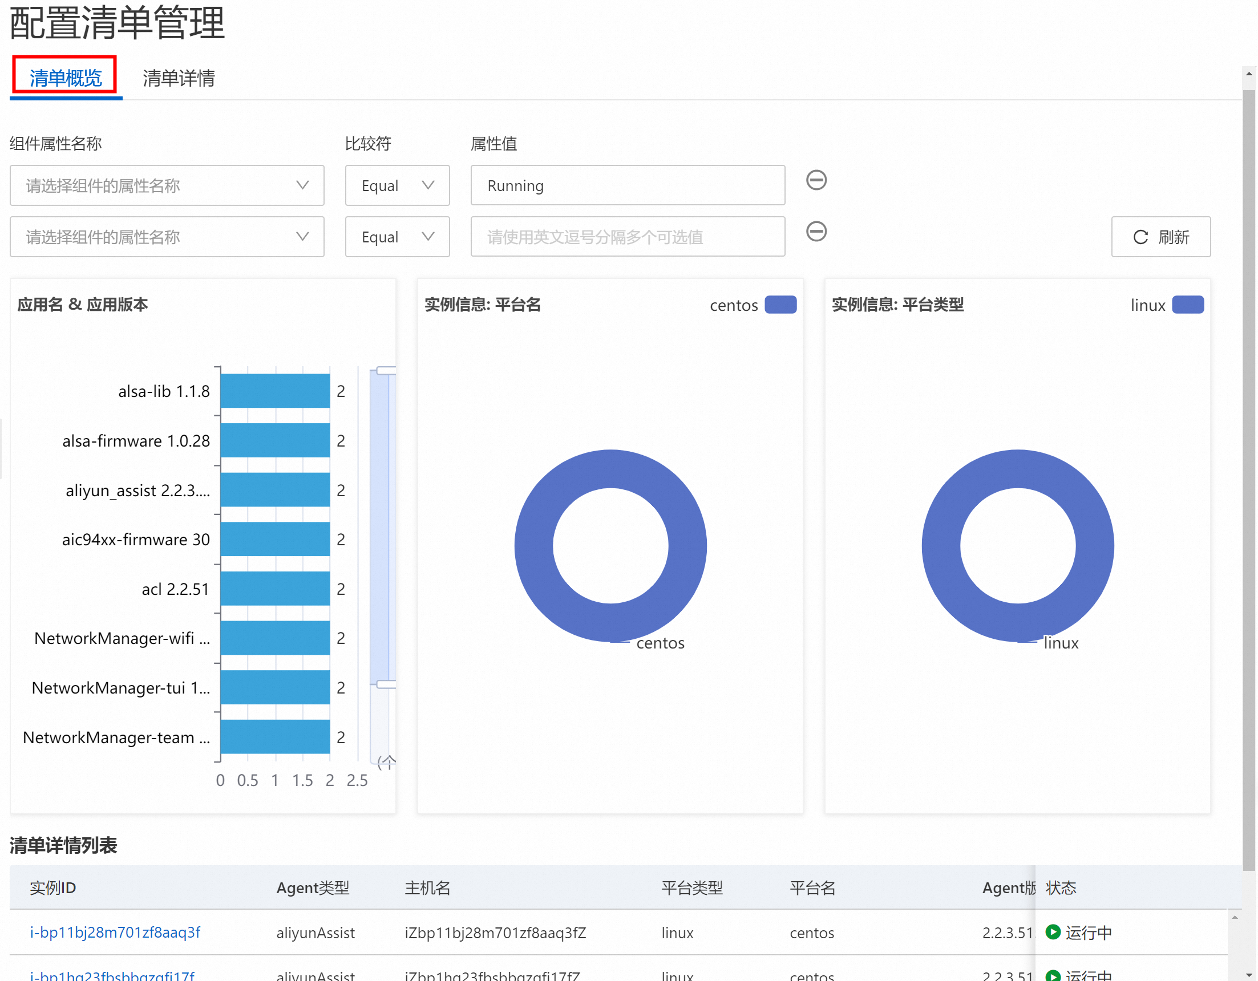Click the alsa-lib 1.1.8 bar
Image resolution: width=1258 pixels, height=981 pixels.
click(275, 391)
